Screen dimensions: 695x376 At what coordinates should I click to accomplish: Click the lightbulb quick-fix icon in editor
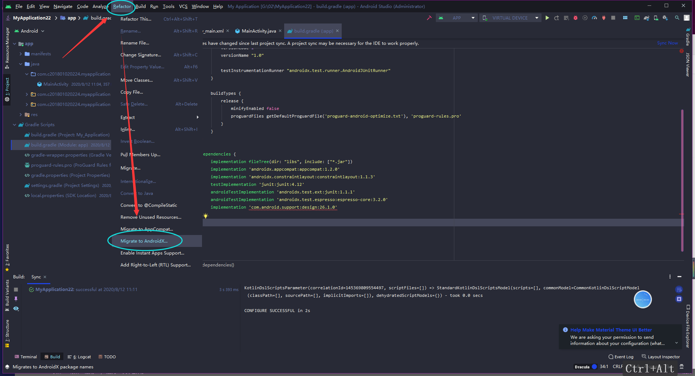[x=206, y=216]
